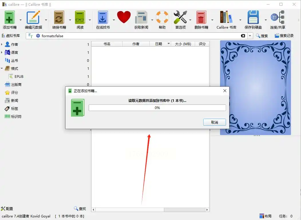The width and height of the screenshot is (301, 220).
Task: Open the Read (阅读) viewer icon
Action: (x=80, y=17)
